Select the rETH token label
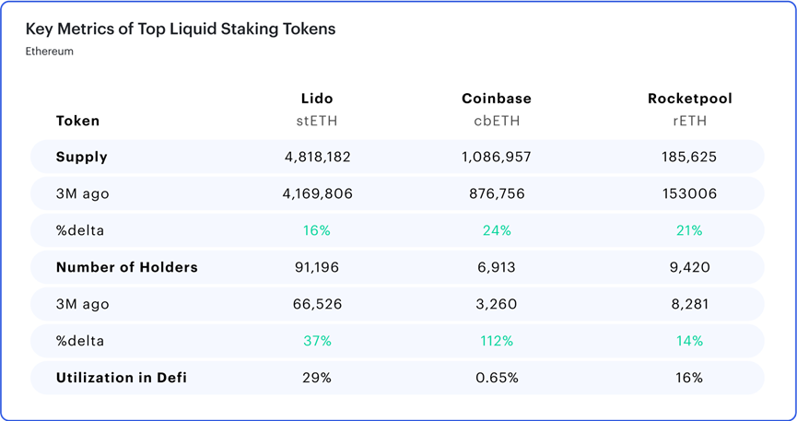797x421 pixels. coord(689,121)
